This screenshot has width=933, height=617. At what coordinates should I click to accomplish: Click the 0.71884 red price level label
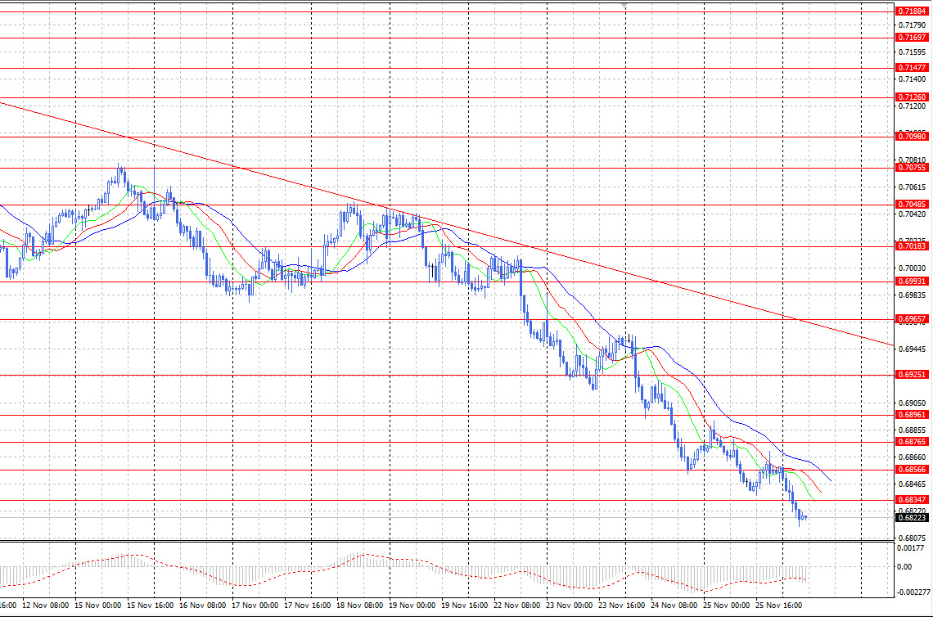(912, 11)
